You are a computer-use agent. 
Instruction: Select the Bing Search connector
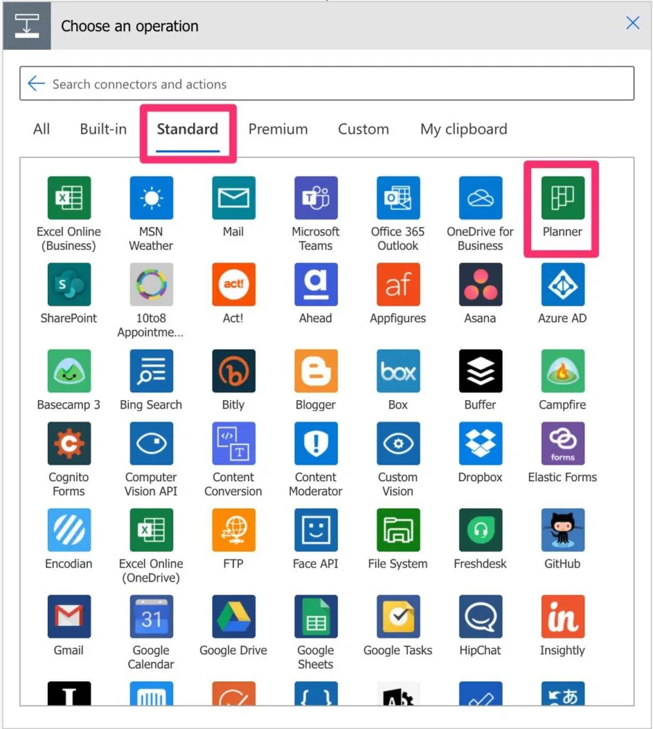[x=151, y=371]
